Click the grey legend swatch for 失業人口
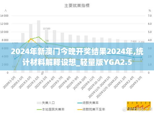 point(39,103)
